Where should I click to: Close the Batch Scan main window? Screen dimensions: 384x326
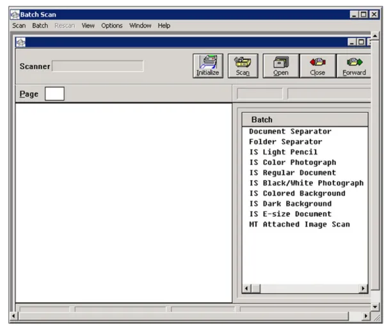click(x=374, y=15)
